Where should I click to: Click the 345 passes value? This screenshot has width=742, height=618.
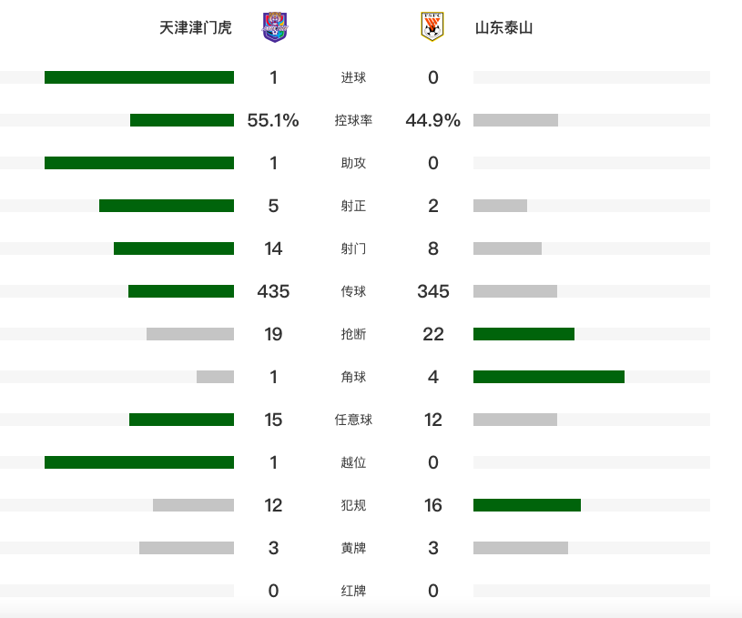pyautogui.click(x=433, y=291)
